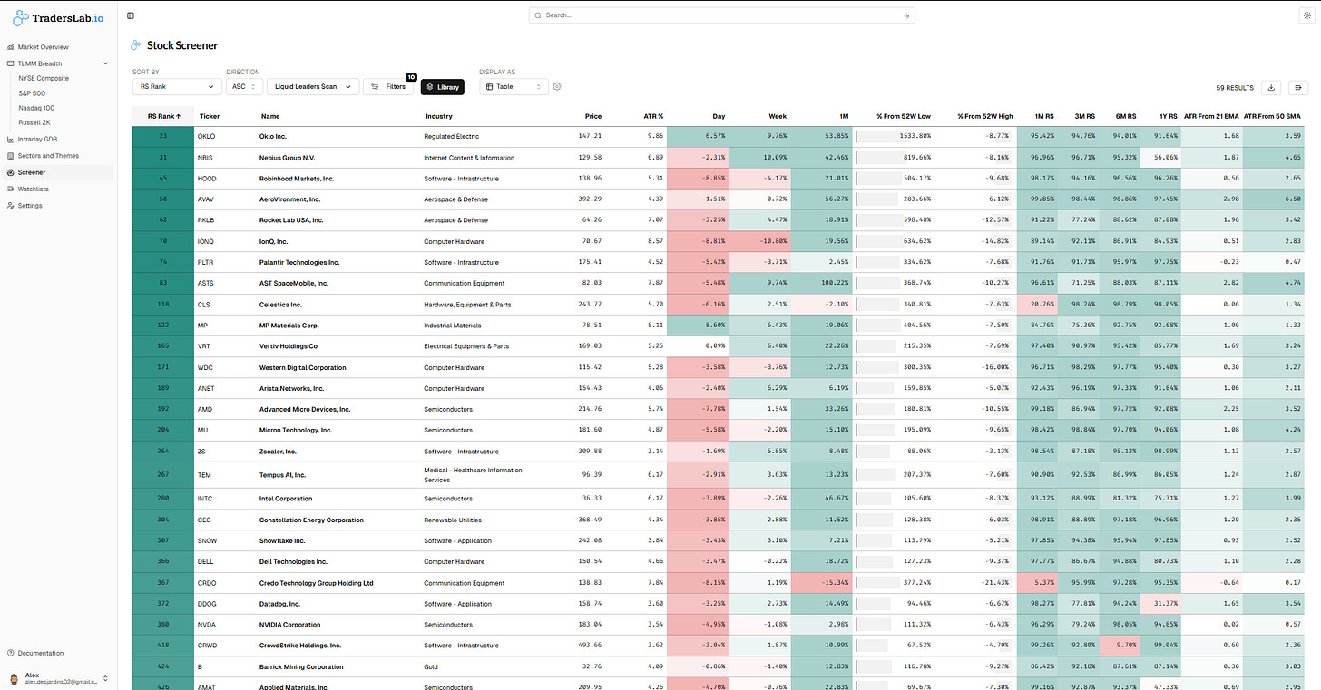
Task: Click IONQ ticker cell
Action: click(x=206, y=242)
